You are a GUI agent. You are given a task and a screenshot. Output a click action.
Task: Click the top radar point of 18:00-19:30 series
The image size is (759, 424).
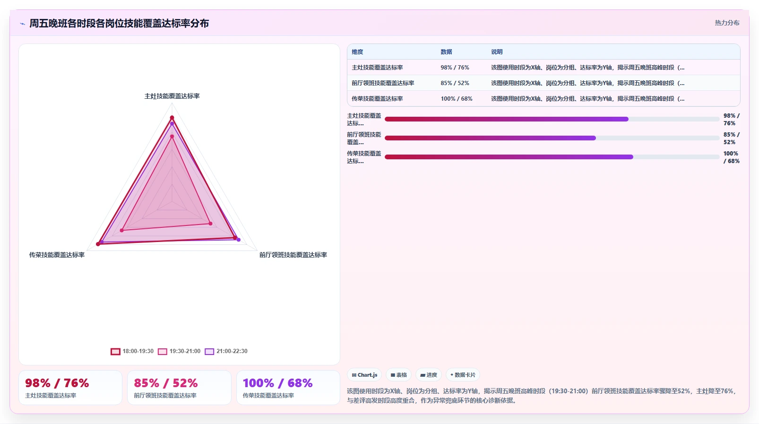click(172, 118)
